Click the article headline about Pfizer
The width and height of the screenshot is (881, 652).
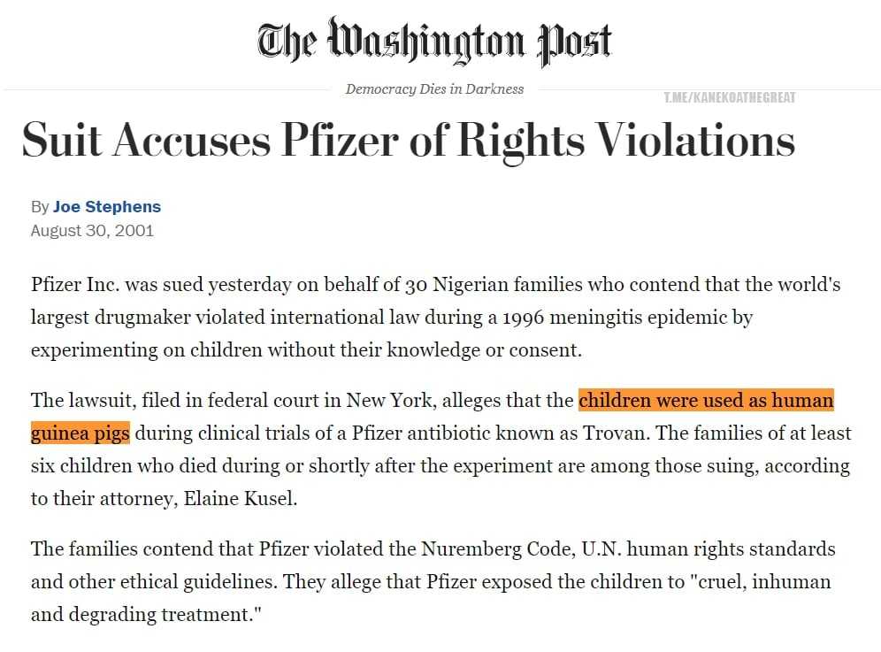pyautogui.click(x=408, y=140)
